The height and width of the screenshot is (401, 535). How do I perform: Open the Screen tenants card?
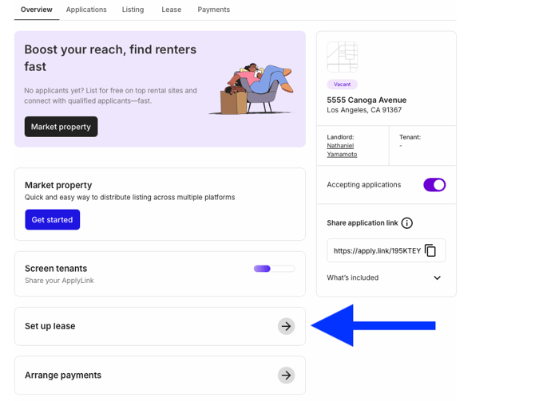tap(160, 274)
